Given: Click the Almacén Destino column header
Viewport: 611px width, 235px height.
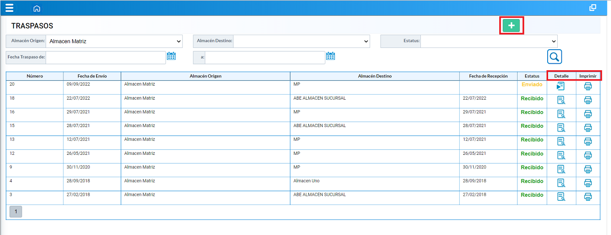Looking at the screenshot, I should coord(375,76).
